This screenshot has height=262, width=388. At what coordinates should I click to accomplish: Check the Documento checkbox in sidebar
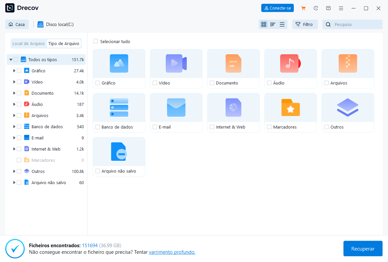(x=19, y=93)
